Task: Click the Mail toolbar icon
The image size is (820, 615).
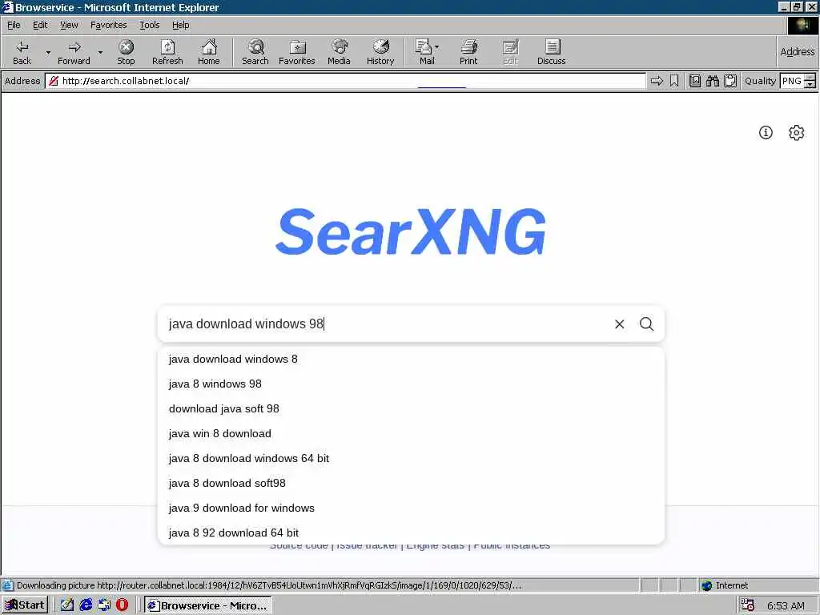Action: [x=424, y=52]
